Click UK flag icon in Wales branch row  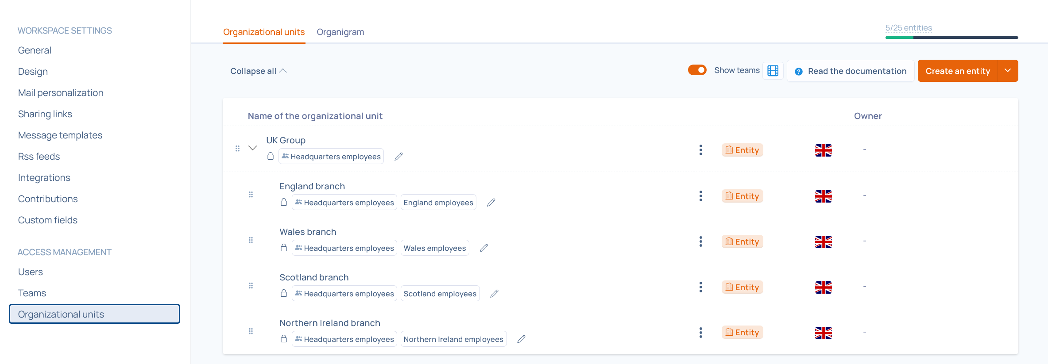coord(823,241)
